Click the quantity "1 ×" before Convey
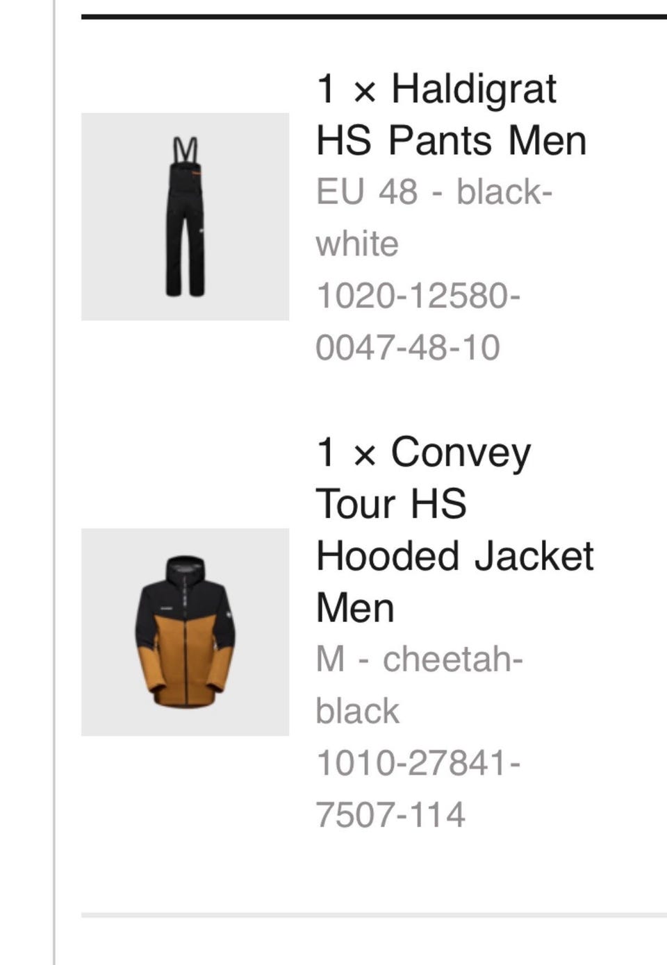The image size is (667, 965). point(346,453)
